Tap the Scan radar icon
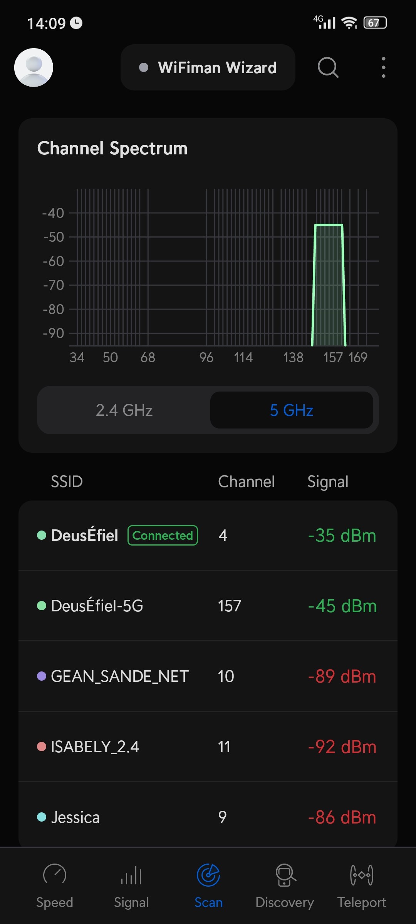 point(208,875)
